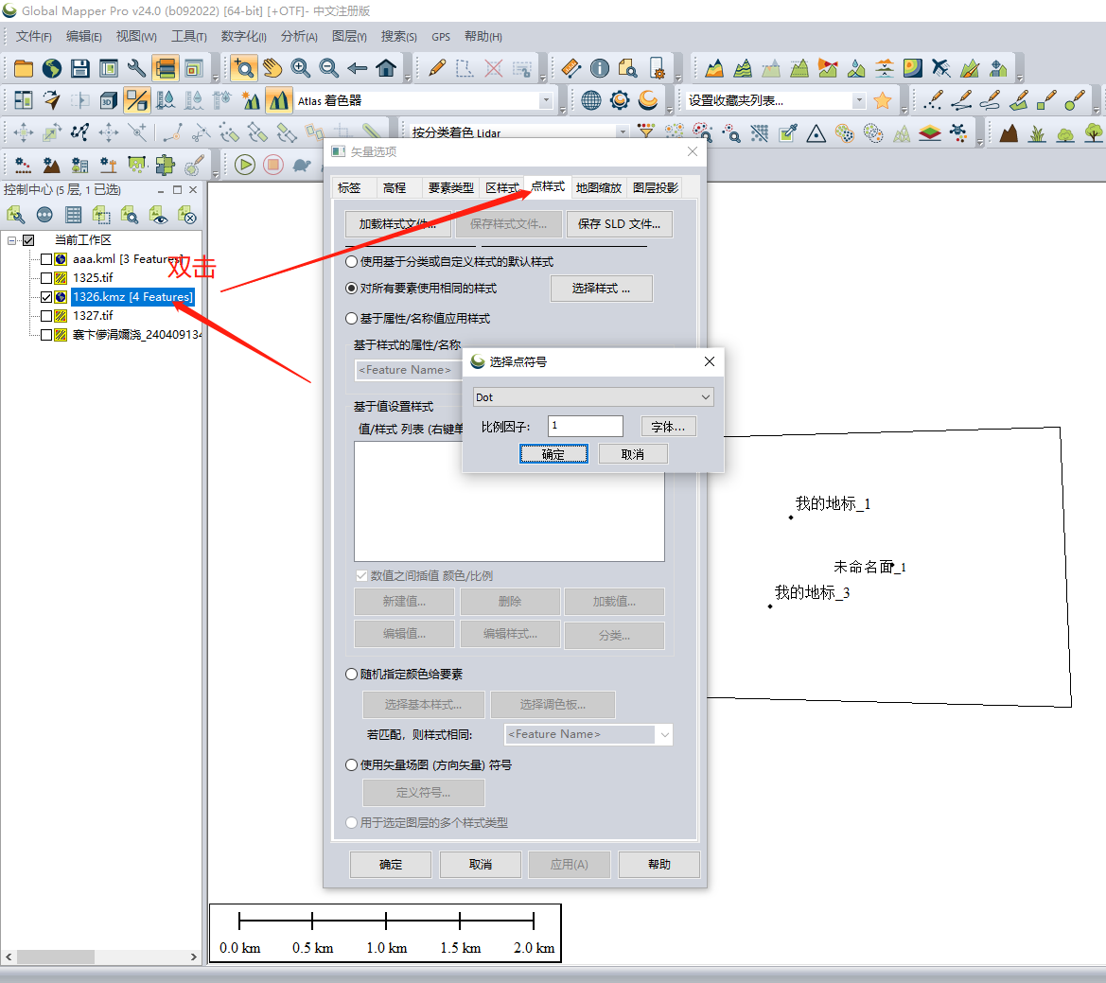This screenshot has width=1106, height=983.
Task: Click the 比例因子 input field
Action: (x=586, y=426)
